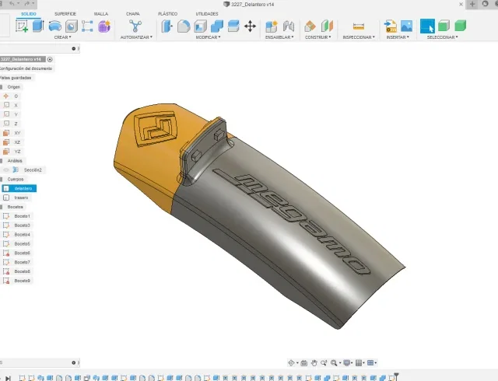
Task: Activate the Measure ruler tool
Action: coord(359,26)
